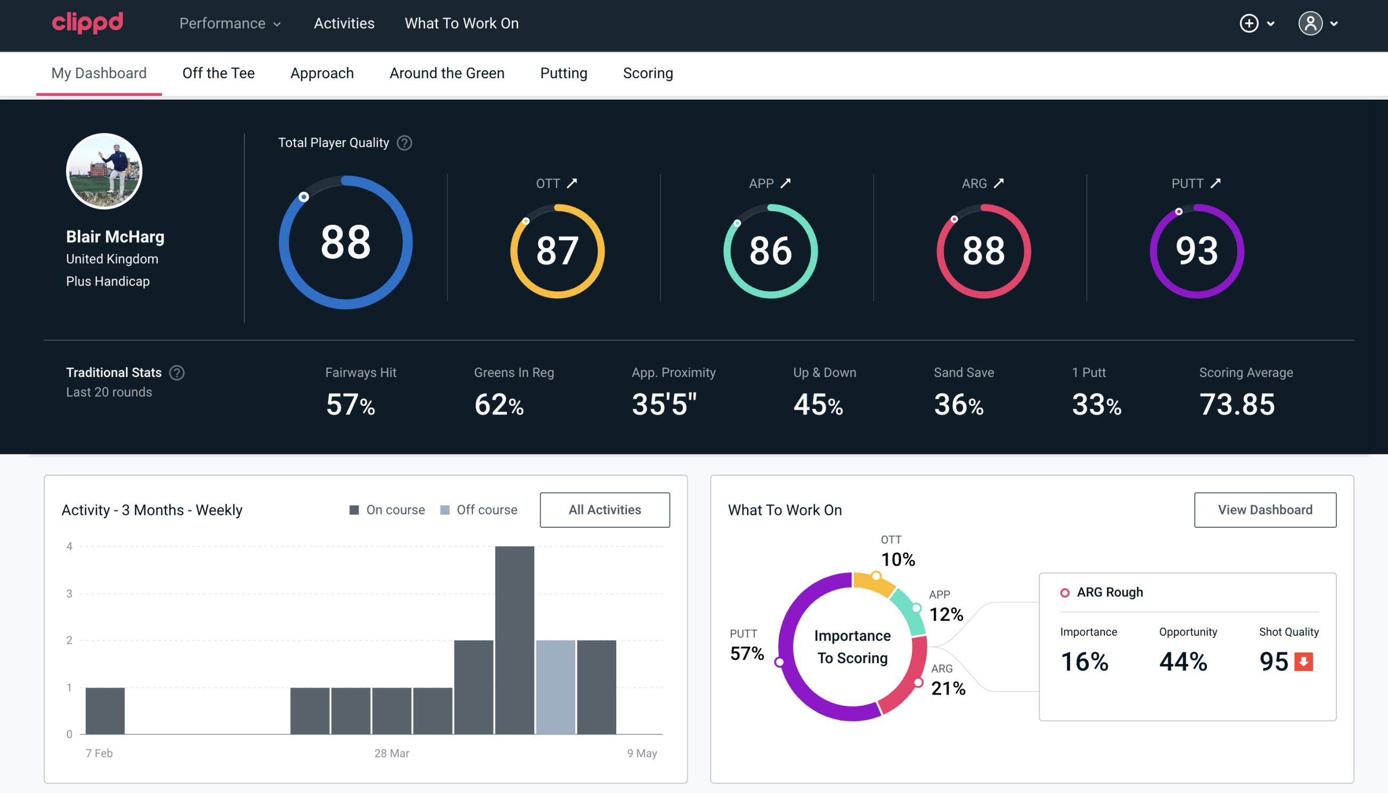Select the Putting tab
This screenshot has height=793, width=1388.
tap(564, 72)
